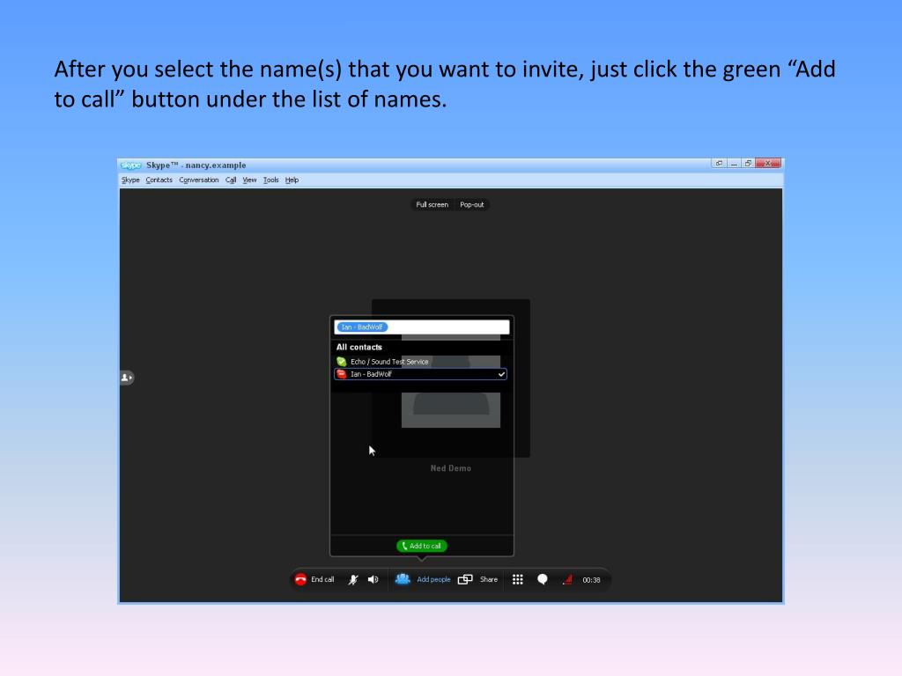
Task: Open the Skype menu
Action: (130, 180)
